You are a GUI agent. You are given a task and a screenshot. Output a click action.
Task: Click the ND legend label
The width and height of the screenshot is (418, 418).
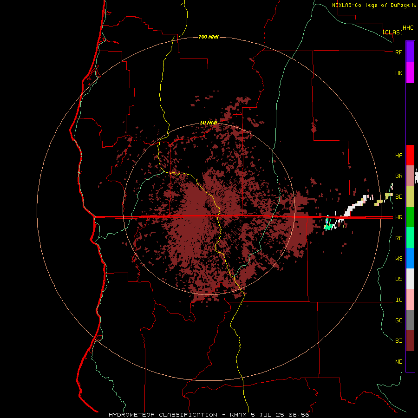398,361
